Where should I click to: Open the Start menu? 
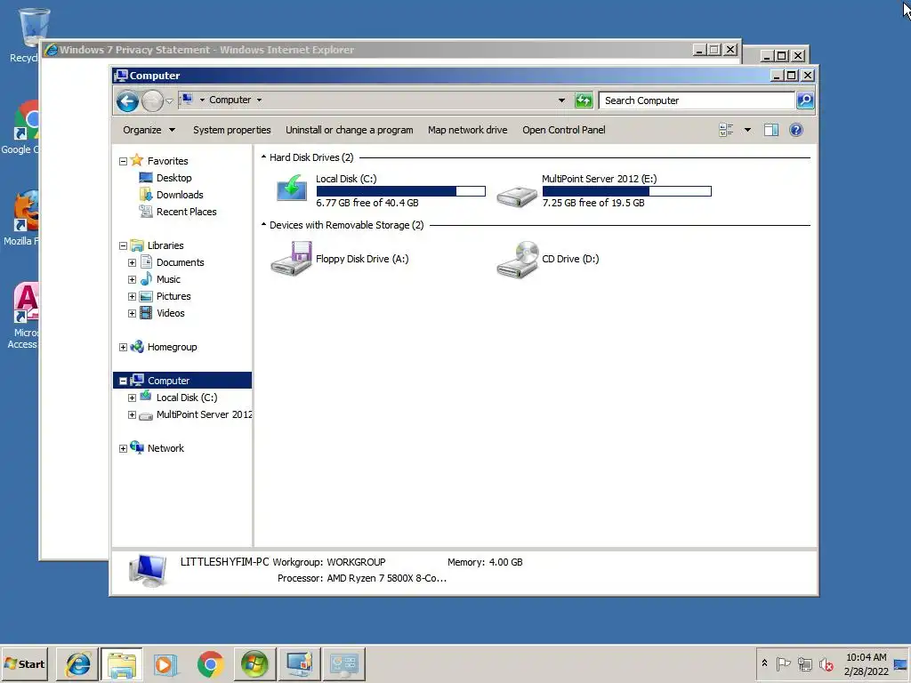tap(24, 663)
